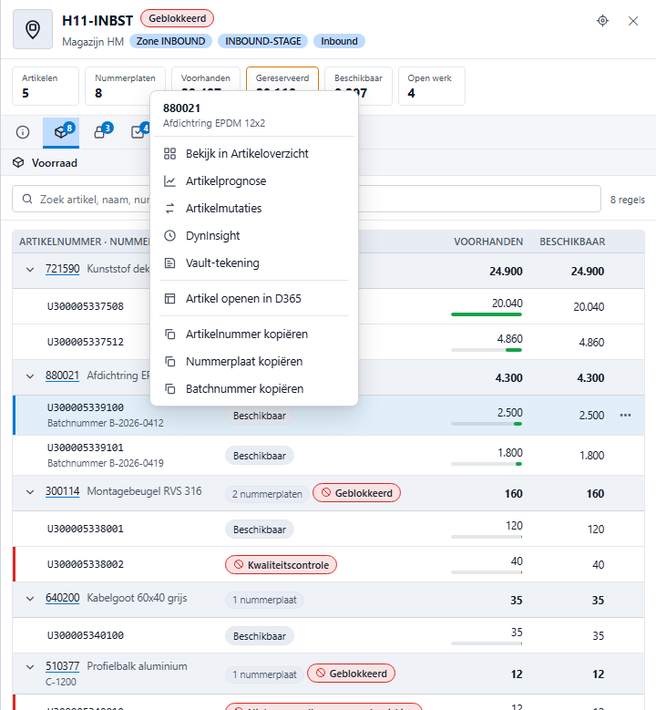Click table icon beside Artikel openen in D365
This screenshot has width=656, height=710.
pos(169,299)
